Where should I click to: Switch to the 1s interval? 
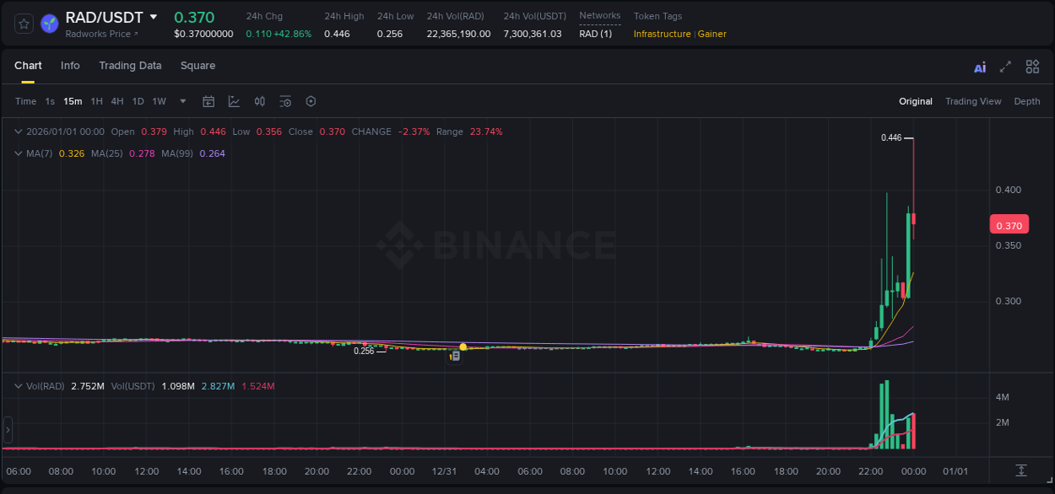point(49,101)
